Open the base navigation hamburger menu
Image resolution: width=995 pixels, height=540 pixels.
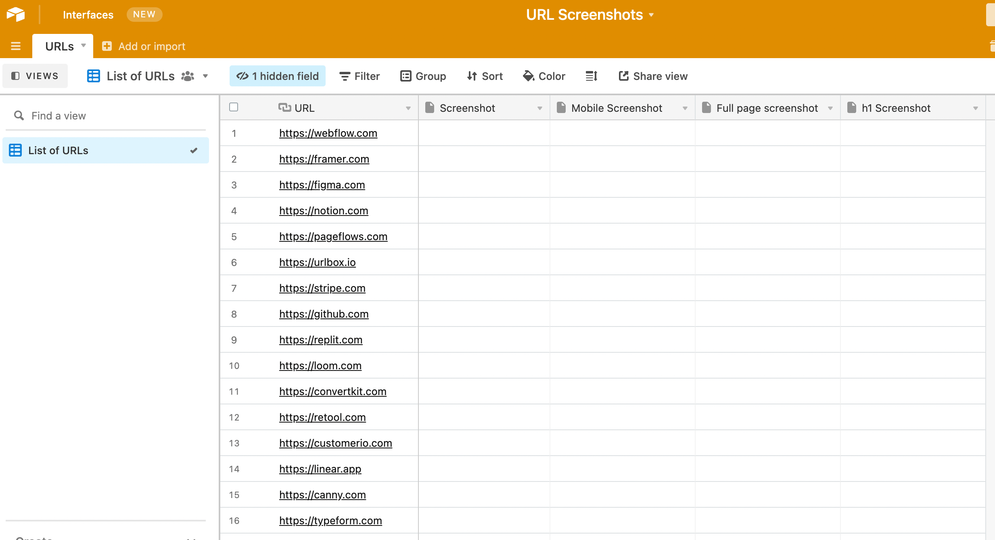coord(15,46)
